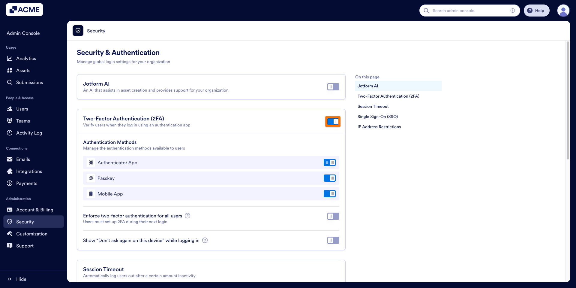The image size is (576, 288).
Task: Click the Security shield icon in page header
Action: coord(78,31)
